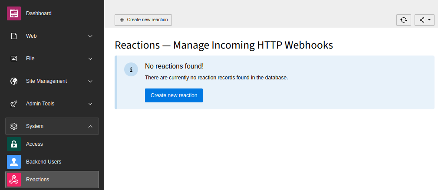Image resolution: width=438 pixels, height=190 pixels.
Task: Select the Web page icon in sidebar
Action: 14,36
